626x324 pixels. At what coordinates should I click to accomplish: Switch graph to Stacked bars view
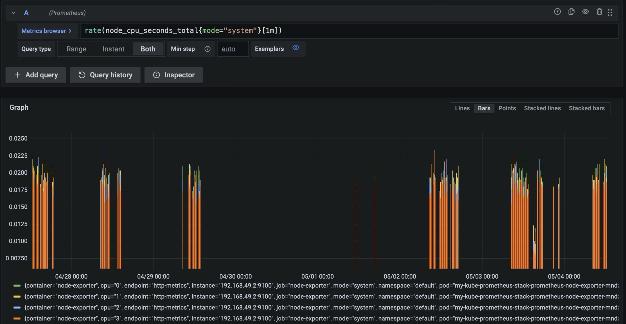(587, 108)
